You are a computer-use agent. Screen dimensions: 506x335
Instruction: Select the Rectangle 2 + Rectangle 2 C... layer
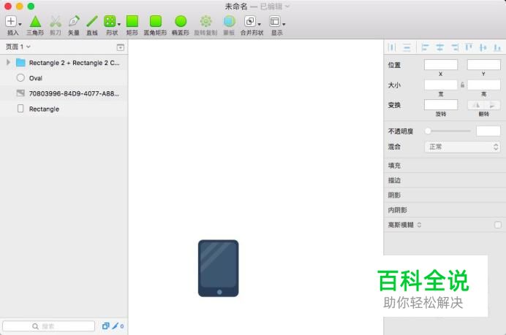pyautogui.click(x=64, y=63)
